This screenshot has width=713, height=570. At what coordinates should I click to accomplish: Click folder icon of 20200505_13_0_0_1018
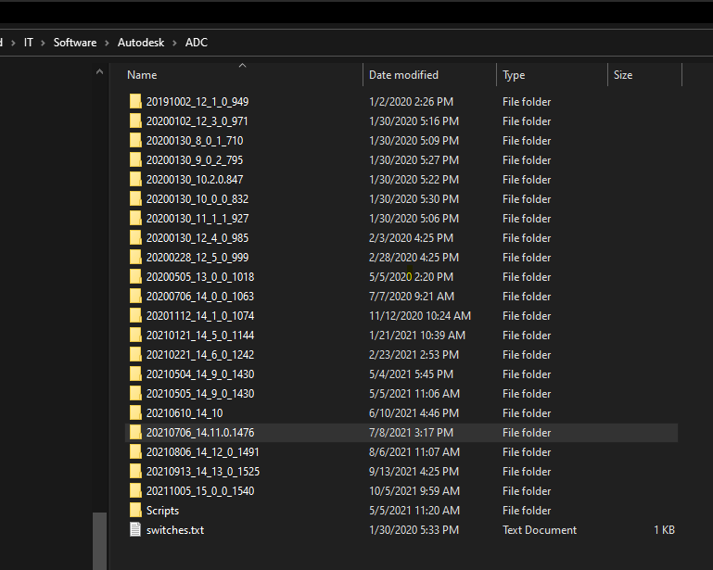tap(135, 277)
